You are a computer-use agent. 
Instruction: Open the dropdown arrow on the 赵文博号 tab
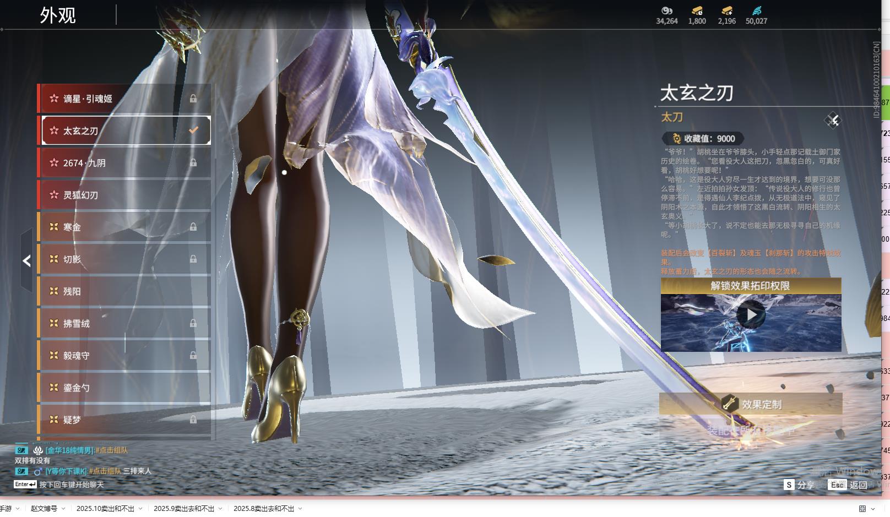pyautogui.click(x=63, y=509)
